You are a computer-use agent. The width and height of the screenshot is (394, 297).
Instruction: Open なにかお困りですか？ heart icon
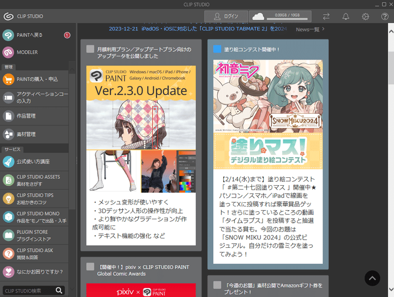click(x=8, y=272)
